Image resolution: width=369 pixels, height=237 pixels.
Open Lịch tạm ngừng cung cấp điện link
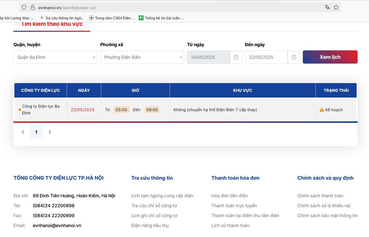click(162, 196)
